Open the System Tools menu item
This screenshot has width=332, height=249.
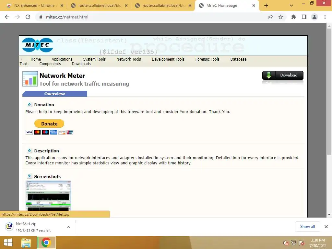(94, 59)
